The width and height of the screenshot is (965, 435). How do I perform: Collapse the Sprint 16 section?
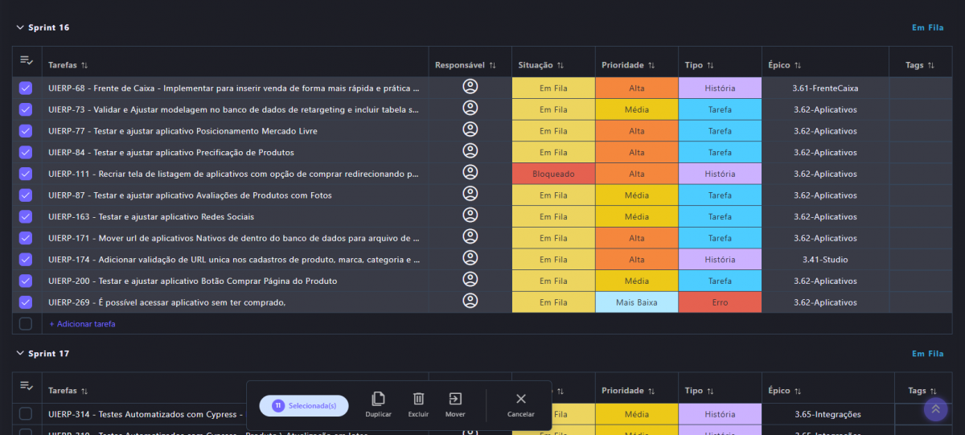point(20,27)
